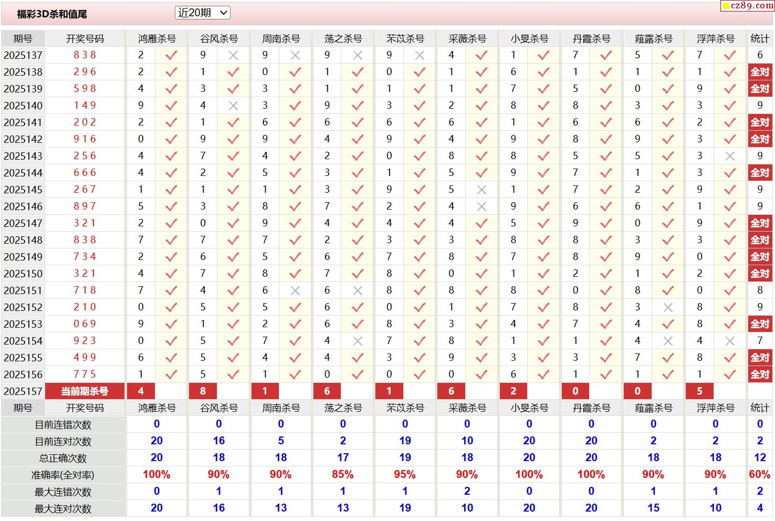Click the check mark for 采薇杀号 in row 2025137

[481, 55]
